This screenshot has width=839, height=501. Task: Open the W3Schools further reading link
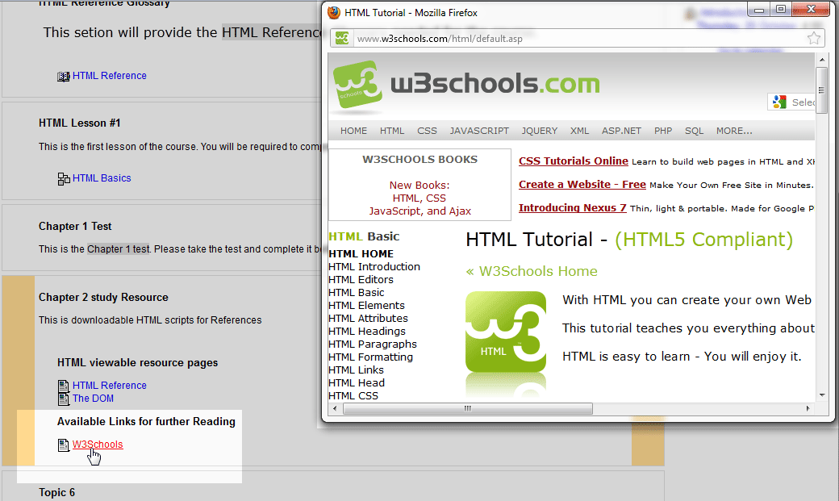[x=98, y=445]
